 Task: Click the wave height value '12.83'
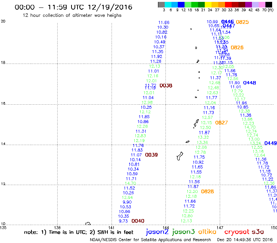[x=140, y=136]
